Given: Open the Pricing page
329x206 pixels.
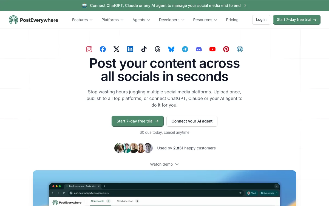Looking at the screenshot, I should pos(232,20).
